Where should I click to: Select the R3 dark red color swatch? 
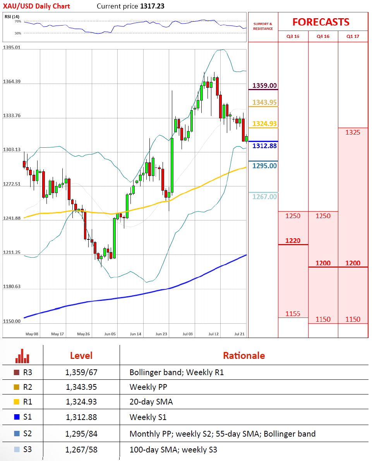coord(17,372)
